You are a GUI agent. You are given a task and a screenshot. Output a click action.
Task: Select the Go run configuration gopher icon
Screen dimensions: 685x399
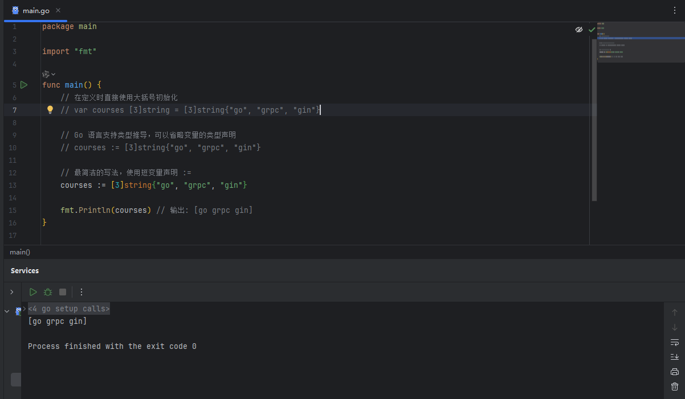tap(18, 311)
